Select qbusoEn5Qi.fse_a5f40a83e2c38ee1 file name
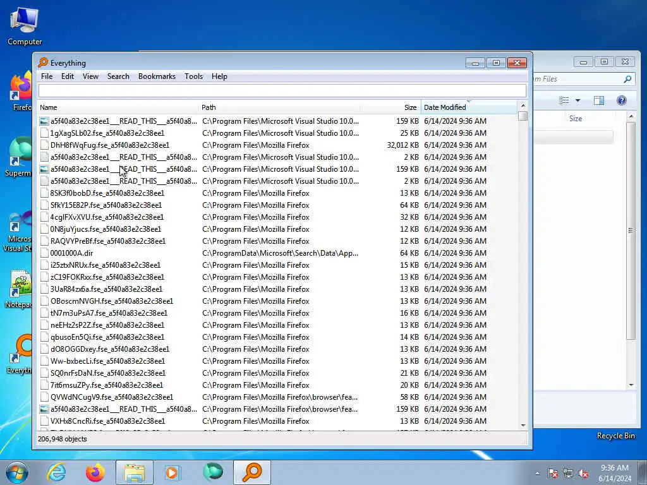Screen dimensions: 647x485 [x=107, y=337]
